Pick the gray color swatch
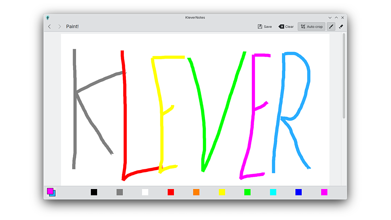391x220 pixels. pyautogui.click(x=120, y=192)
